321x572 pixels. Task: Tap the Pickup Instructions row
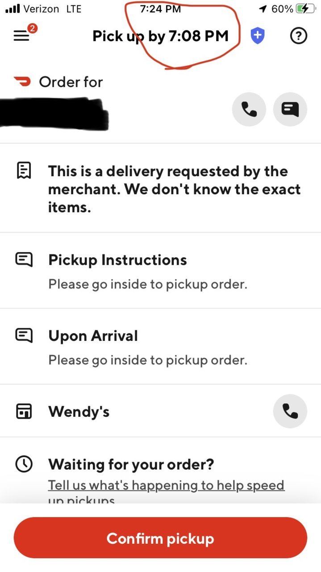point(161,271)
